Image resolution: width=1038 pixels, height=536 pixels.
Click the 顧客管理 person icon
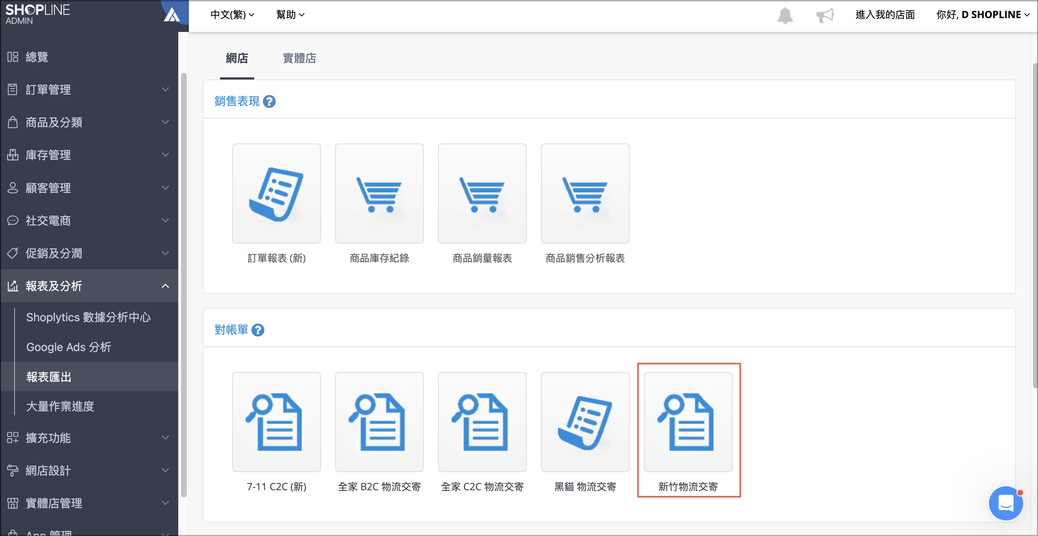(13, 188)
